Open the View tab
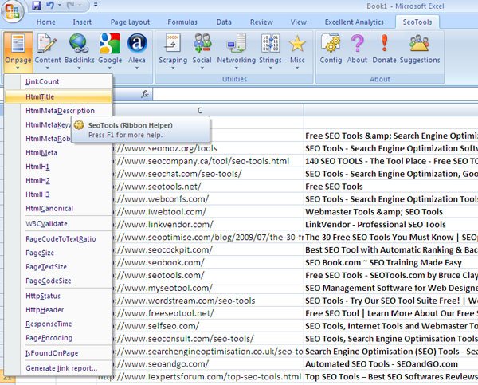 click(x=299, y=22)
